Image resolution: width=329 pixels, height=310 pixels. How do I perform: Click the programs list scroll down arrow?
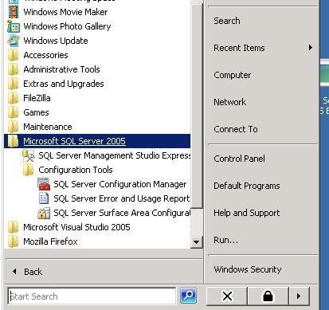pos(196,242)
